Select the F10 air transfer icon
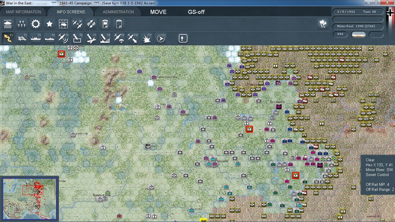395x222 pixels. (133, 38)
